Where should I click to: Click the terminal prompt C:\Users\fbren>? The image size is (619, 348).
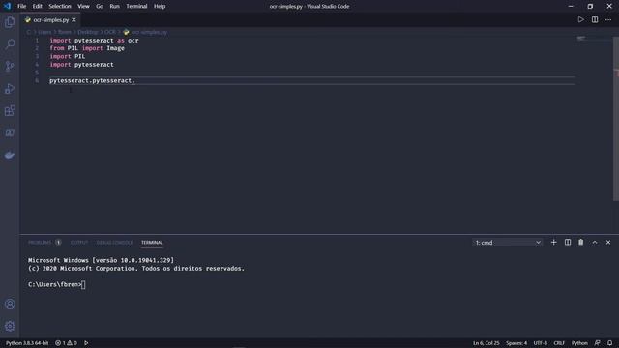click(54, 284)
